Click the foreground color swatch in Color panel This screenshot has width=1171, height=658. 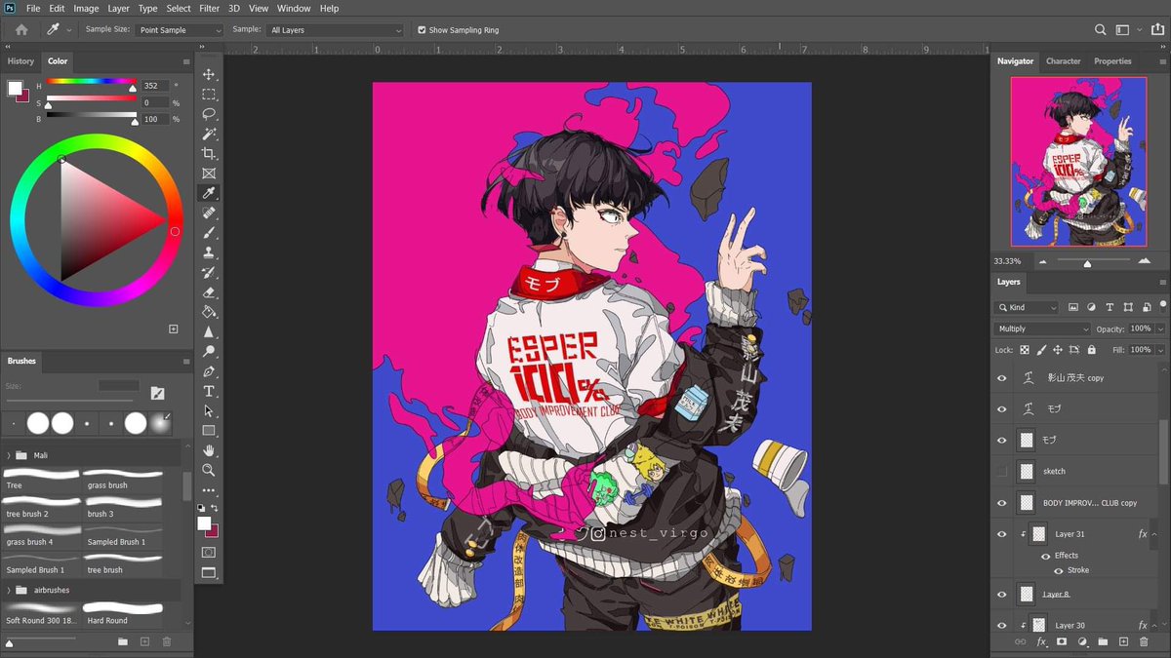click(15, 89)
